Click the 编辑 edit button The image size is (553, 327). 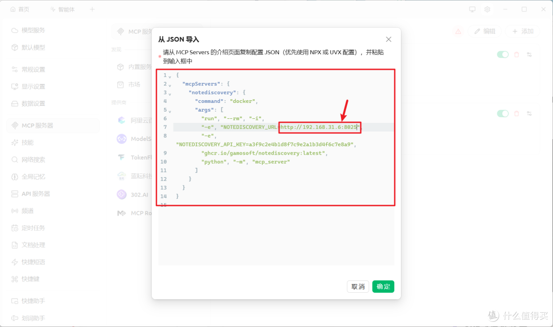485,31
